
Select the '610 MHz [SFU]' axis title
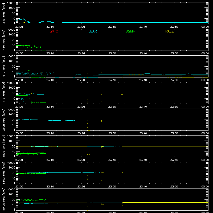tap(3, 66)
